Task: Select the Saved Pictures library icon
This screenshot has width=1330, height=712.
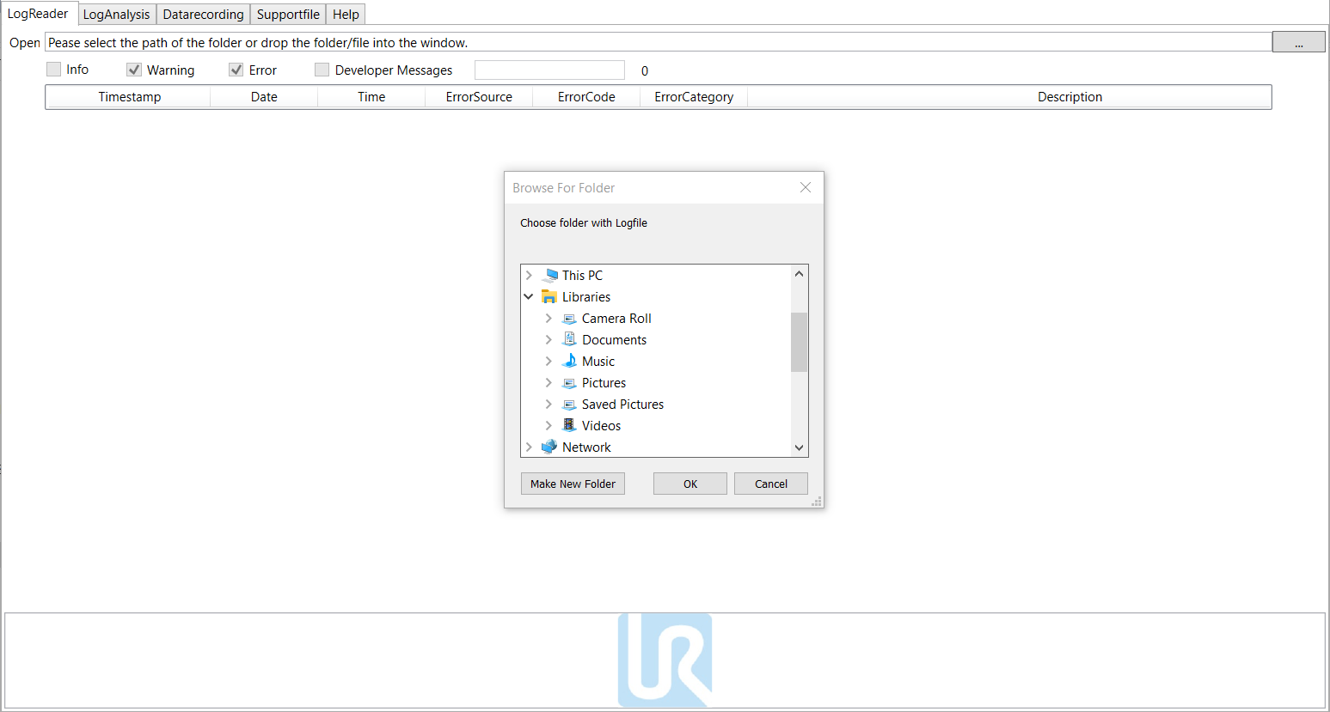Action: 569,405
